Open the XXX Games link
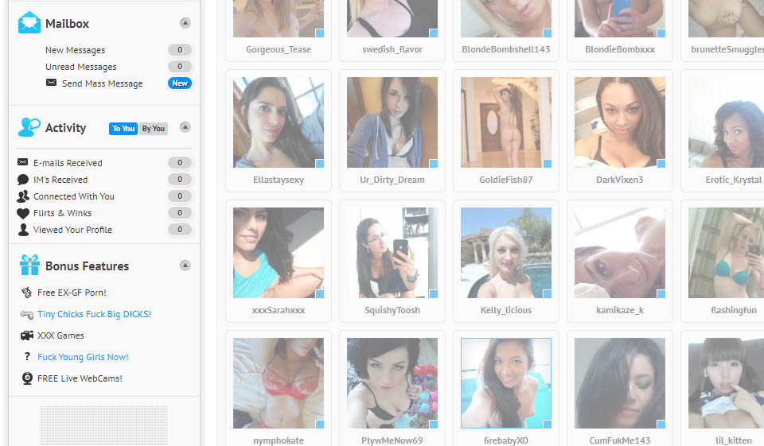Viewport: 764px width, 446px height. [x=60, y=335]
